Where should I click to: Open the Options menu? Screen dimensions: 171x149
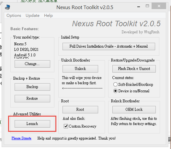[14, 16]
